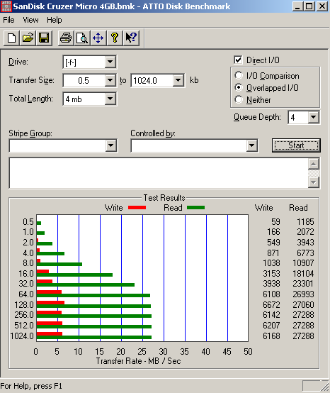Click inside the empty description text area
The image size is (330, 393).
(x=159, y=173)
